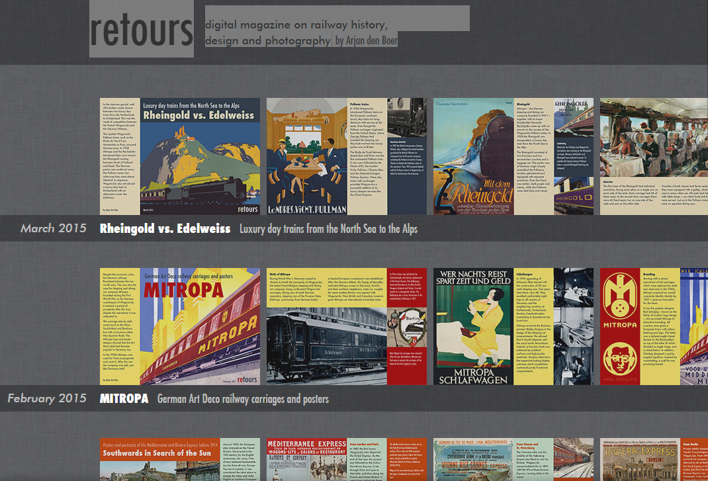
Task: Open the Schlafwagen carriage photo page thumbnail
Action: coord(346,327)
